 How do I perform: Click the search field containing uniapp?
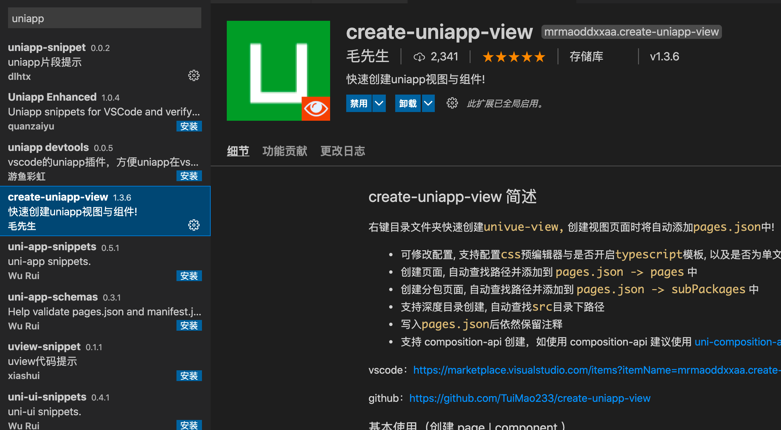[104, 18]
